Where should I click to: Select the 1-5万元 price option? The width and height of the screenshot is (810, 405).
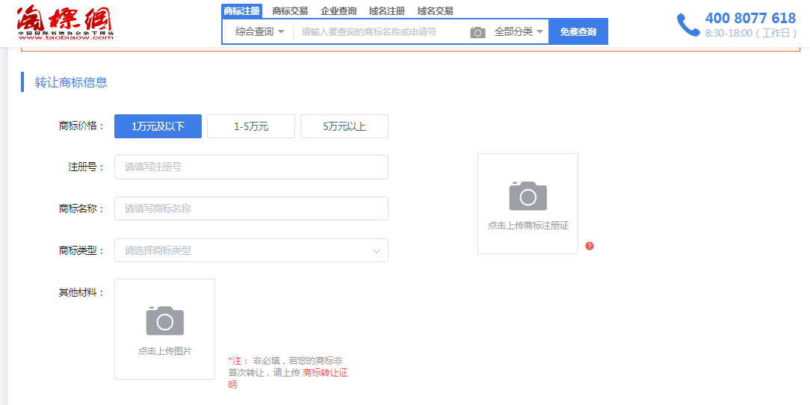click(251, 126)
